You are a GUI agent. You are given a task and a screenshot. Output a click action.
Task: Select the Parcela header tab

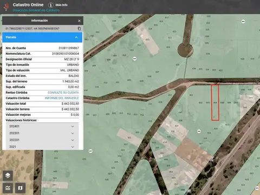point(42,37)
